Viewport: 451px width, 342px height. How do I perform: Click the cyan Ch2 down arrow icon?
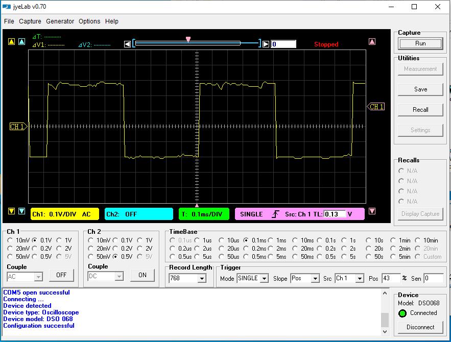point(21,211)
